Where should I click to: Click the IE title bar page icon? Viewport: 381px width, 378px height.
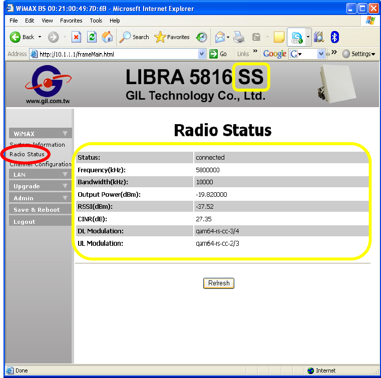click(x=10, y=9)
